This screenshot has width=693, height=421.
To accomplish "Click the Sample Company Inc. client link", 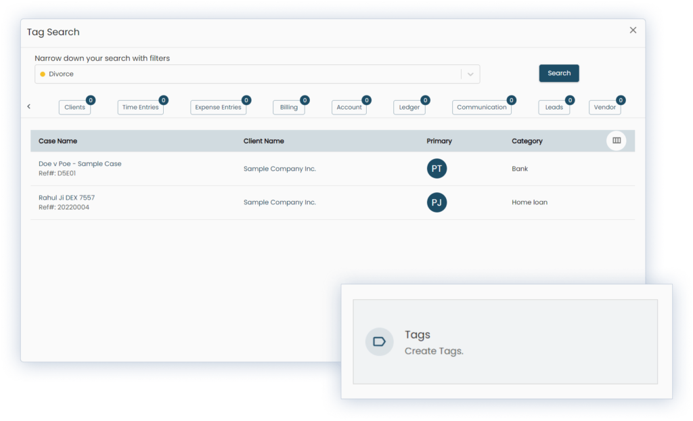I will click(x=280, y=169).
